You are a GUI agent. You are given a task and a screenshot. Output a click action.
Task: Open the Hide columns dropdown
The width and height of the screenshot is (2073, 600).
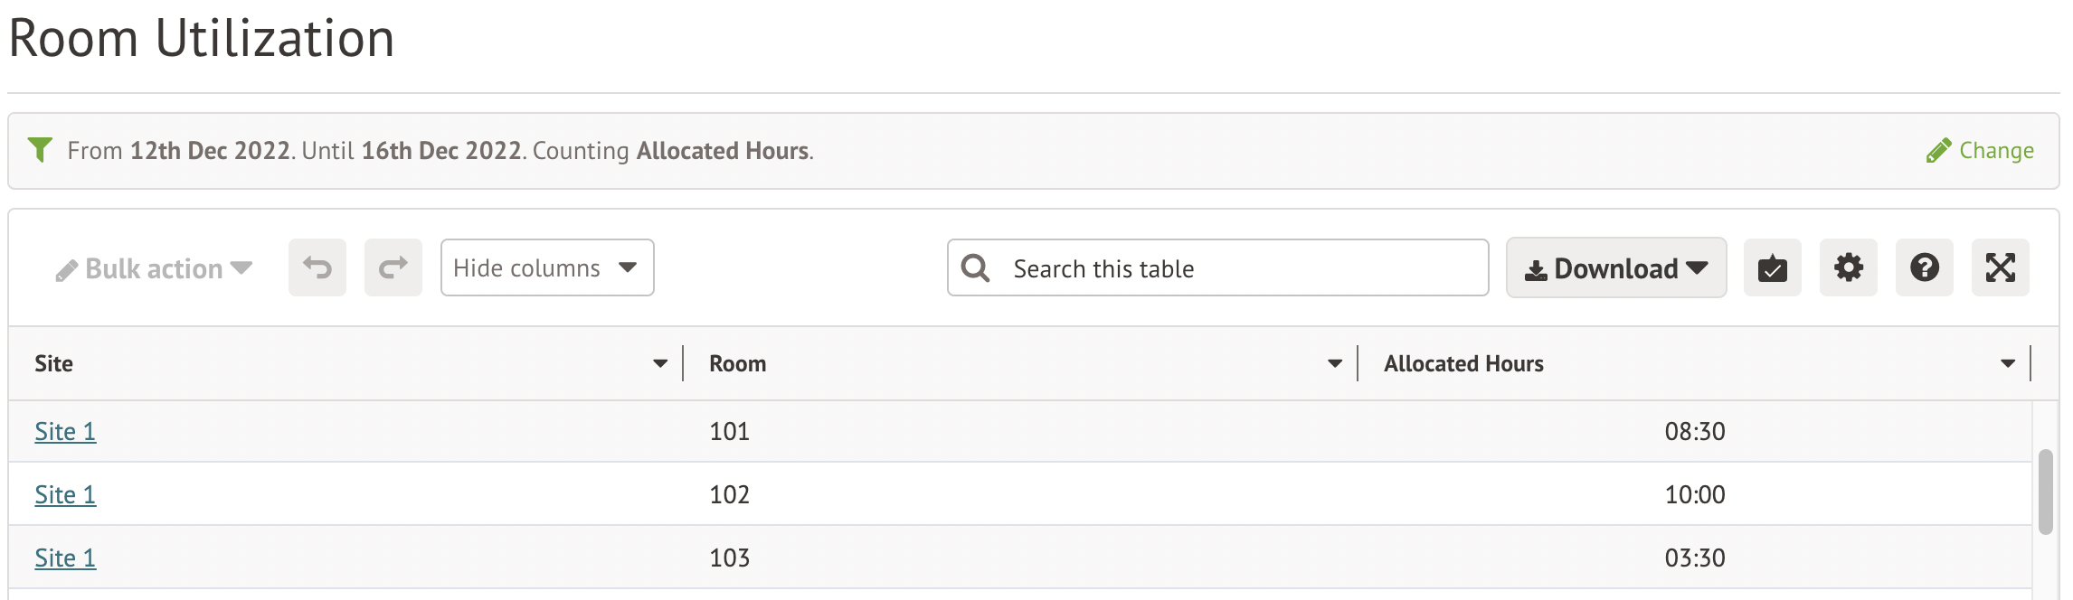[x=546, y=267]
